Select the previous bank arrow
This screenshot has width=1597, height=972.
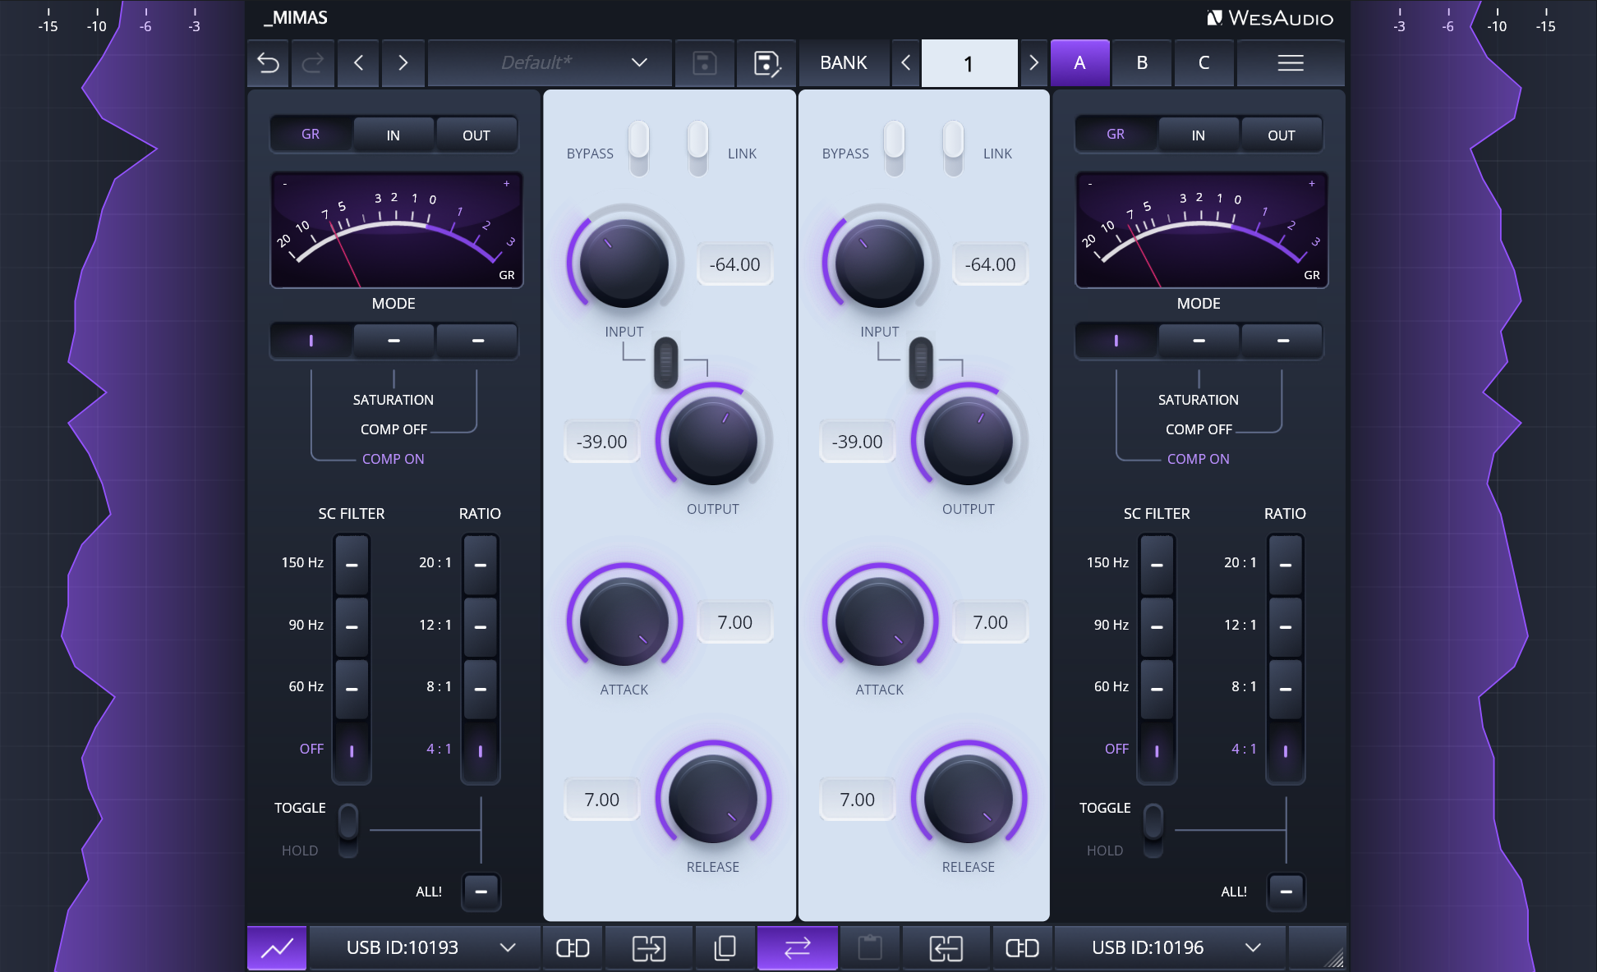tap(906, 63)
